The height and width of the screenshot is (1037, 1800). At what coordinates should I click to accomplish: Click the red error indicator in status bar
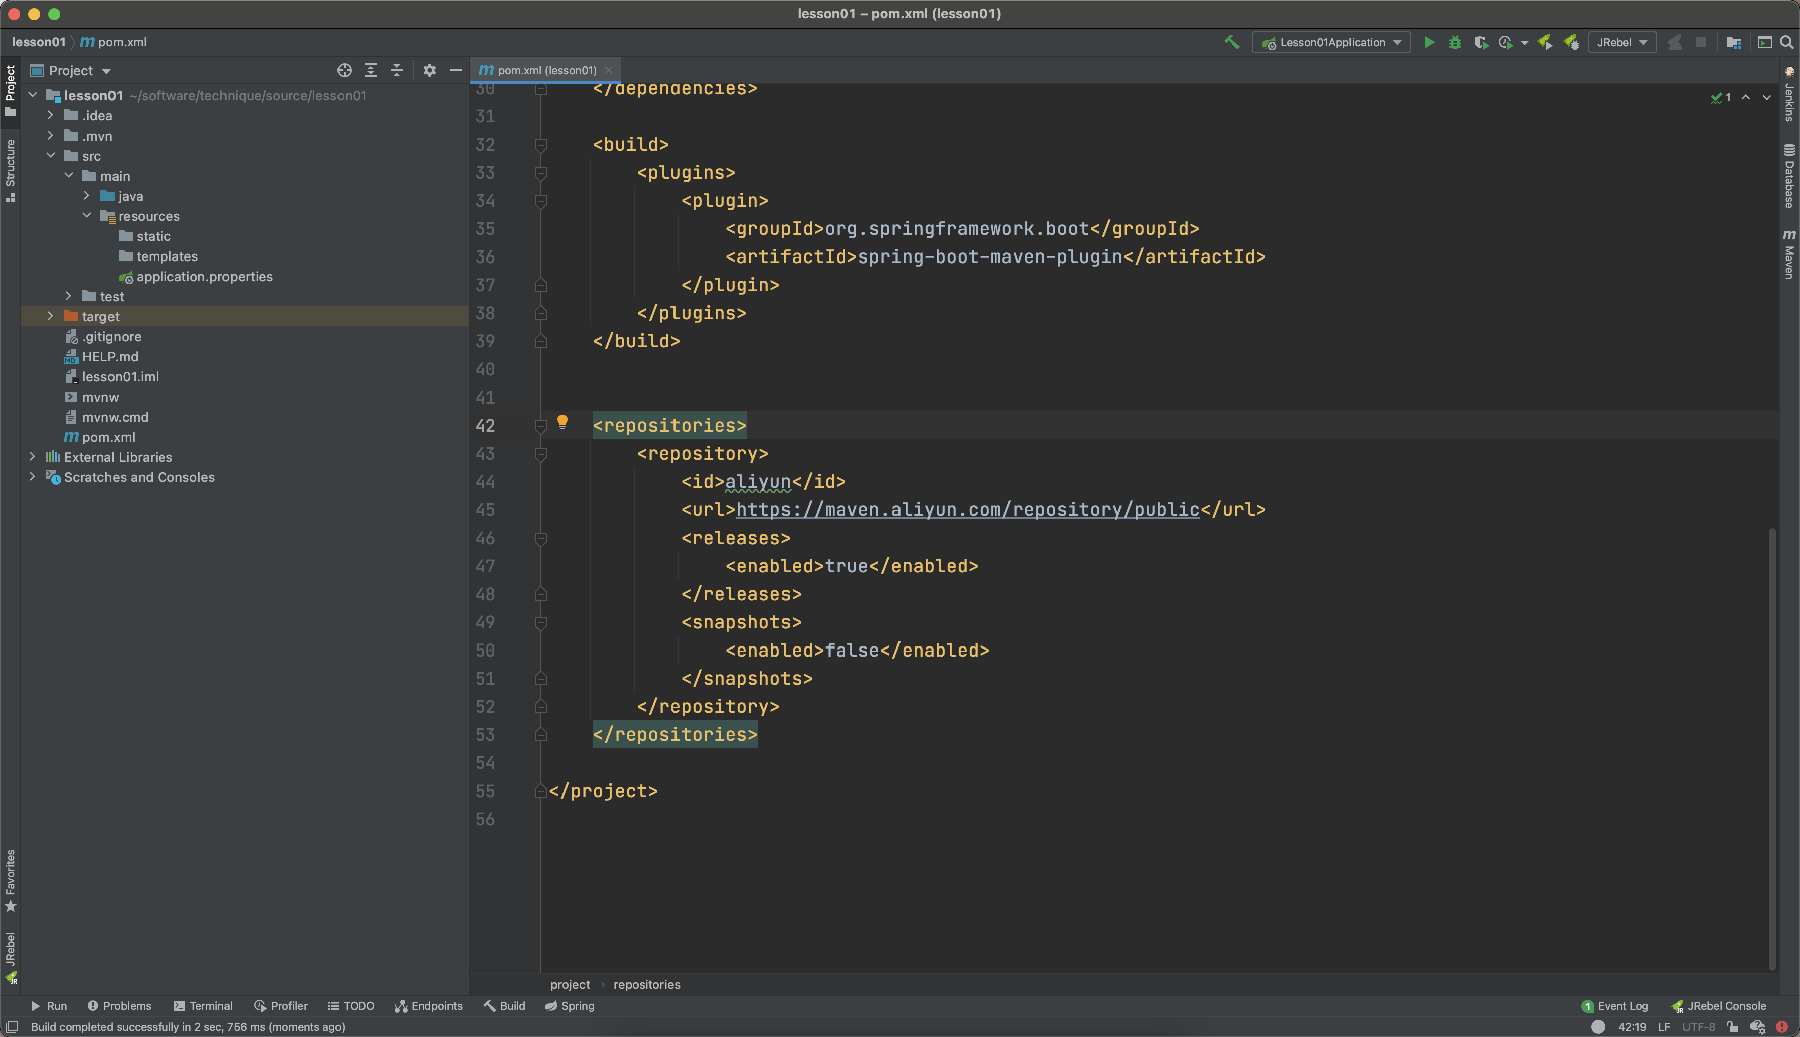[x=1781, y=1027]
